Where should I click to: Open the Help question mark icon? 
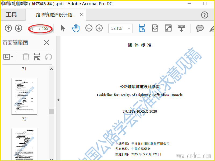(x=205, y=15)
